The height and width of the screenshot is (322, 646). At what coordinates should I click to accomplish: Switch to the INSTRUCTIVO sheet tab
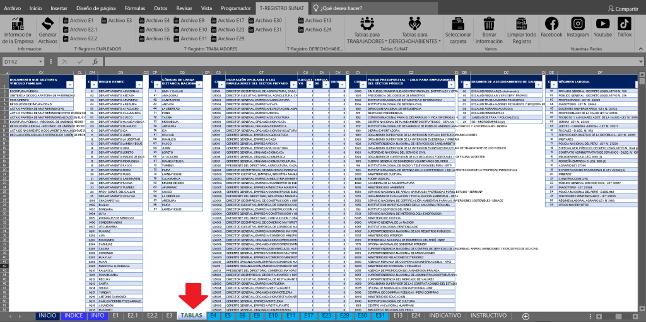pyautogui.click(x=488, y=316)
